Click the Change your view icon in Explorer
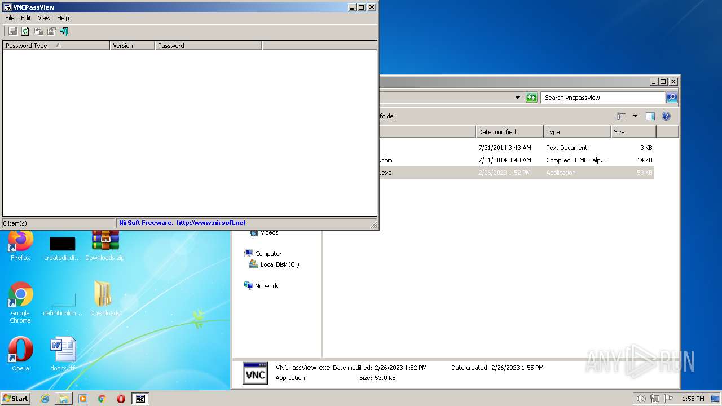Screen dimensions: 722x406 (621, 116)
